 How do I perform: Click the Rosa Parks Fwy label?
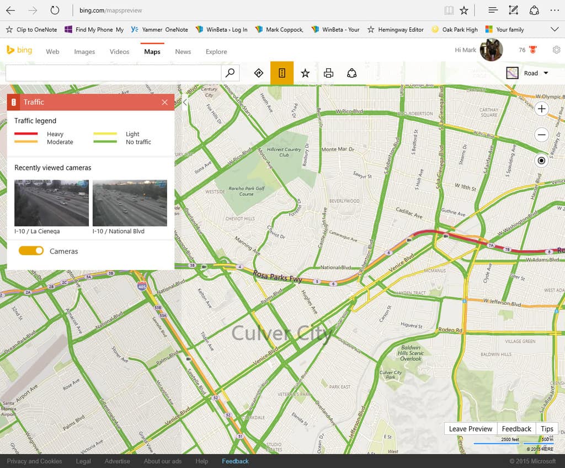(277, 277)
